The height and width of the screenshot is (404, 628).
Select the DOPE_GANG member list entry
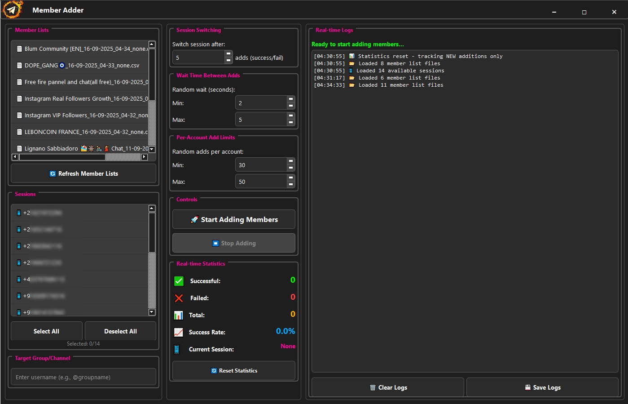[81, 65]
